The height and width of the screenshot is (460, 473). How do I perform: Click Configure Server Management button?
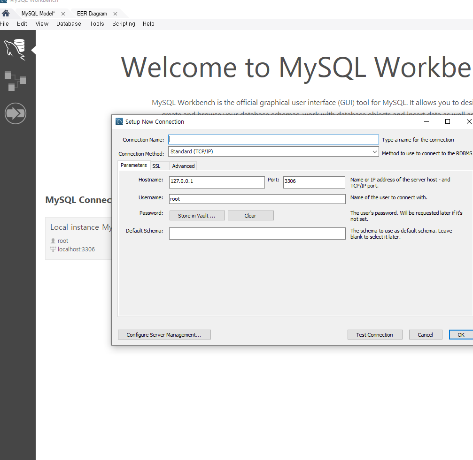point(164,335)
